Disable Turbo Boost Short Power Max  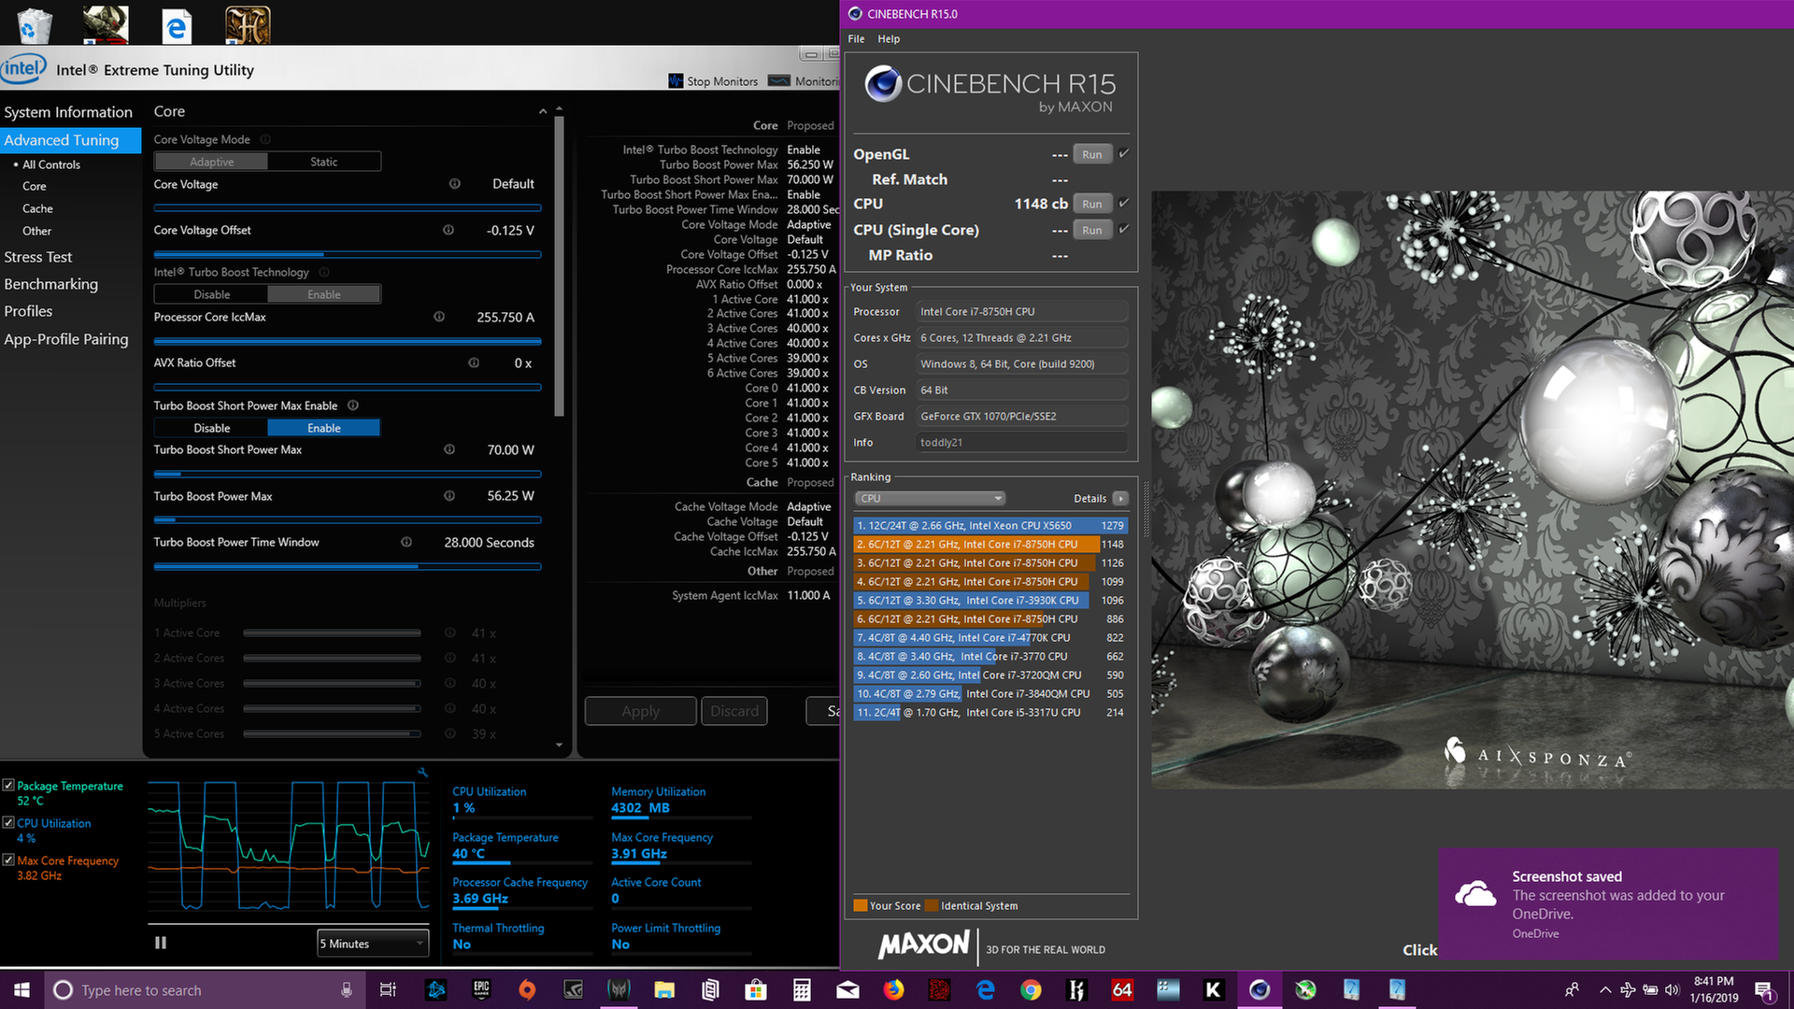[x=212, y=428]
